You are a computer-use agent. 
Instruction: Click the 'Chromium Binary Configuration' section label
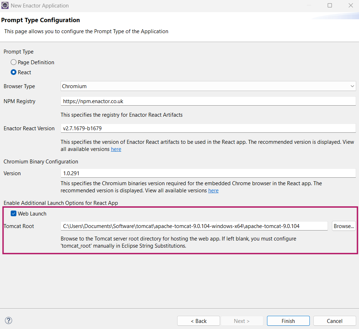coord(41,162)
